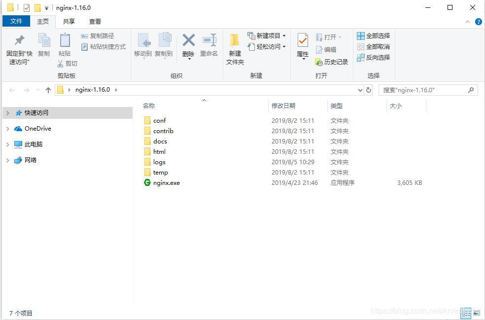Screen dimensions: 485x320
Task: Refresh the folder view
Action: click(369, 90)
